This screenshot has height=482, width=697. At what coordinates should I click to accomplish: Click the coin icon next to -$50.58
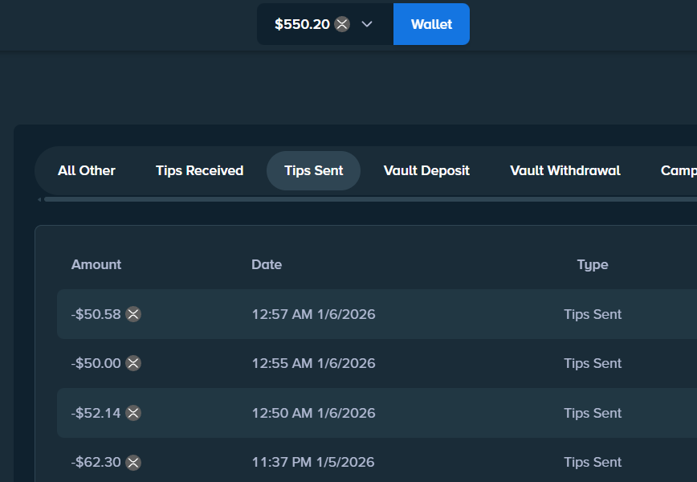pos(133,314)
